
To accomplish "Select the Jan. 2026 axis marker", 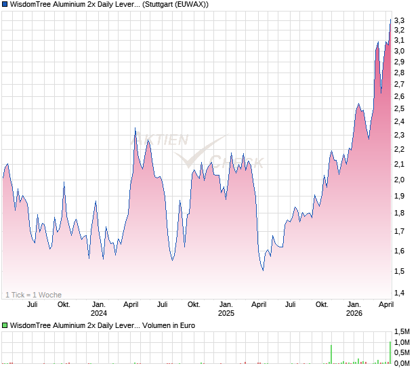I will tap(354, 308).
